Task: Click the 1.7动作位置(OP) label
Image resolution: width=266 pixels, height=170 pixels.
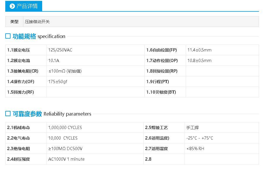Action: pyautogui.click(x=162, y=61)
